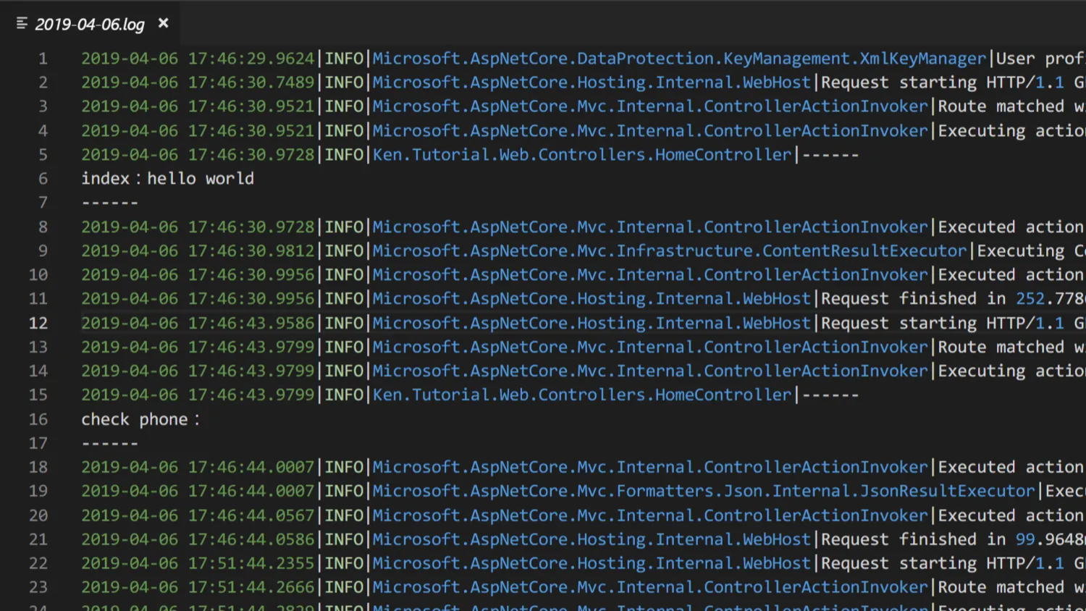
Task: Click HomeController logger name on line 15
Action: pos(582,395)
